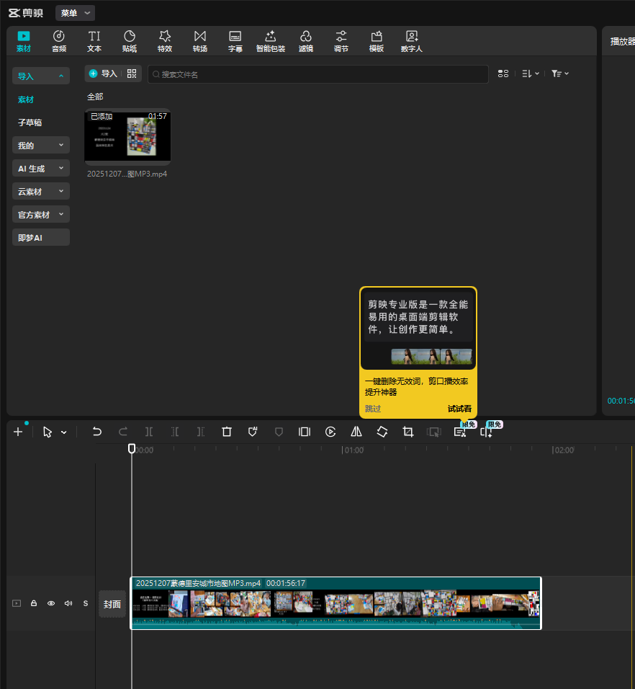Open 即梦AI from the sidebar
This screenshot has width=635, height=689.
(x=41, y=237)
